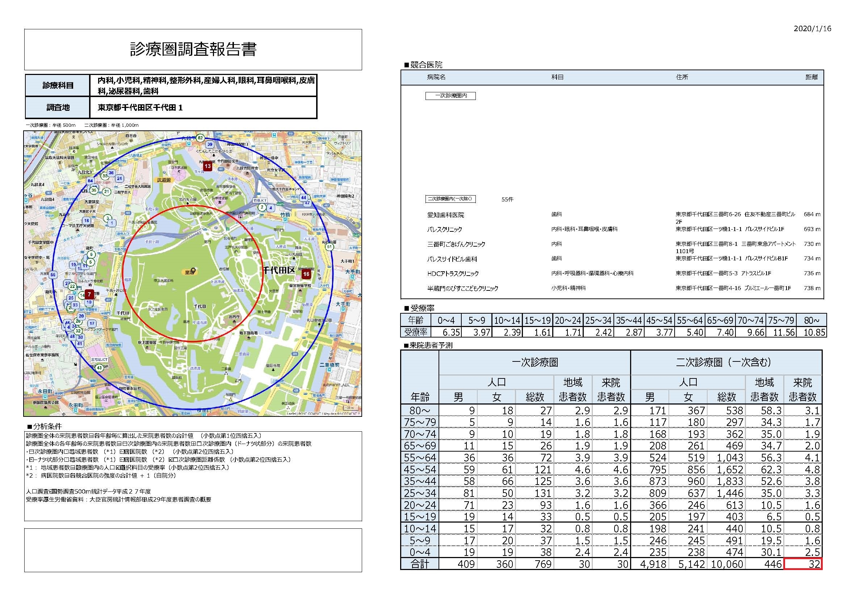
Task: Click the ■分析条件 section heading
Action: 44,426
